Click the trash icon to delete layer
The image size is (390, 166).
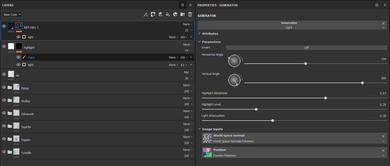click(190, 14)
